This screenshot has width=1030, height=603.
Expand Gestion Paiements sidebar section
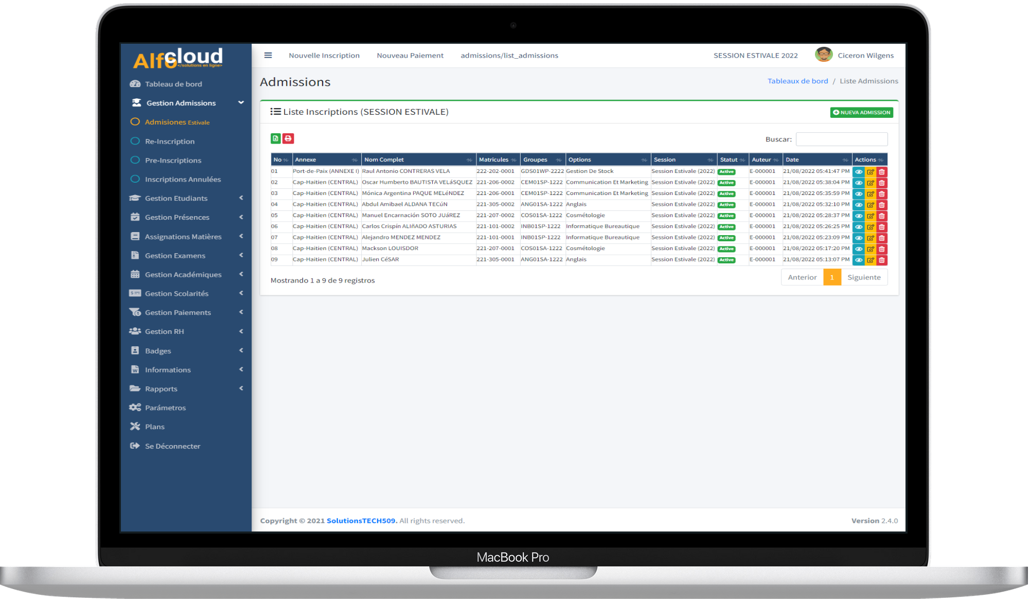pyautogui.click(x=178, y=312)
